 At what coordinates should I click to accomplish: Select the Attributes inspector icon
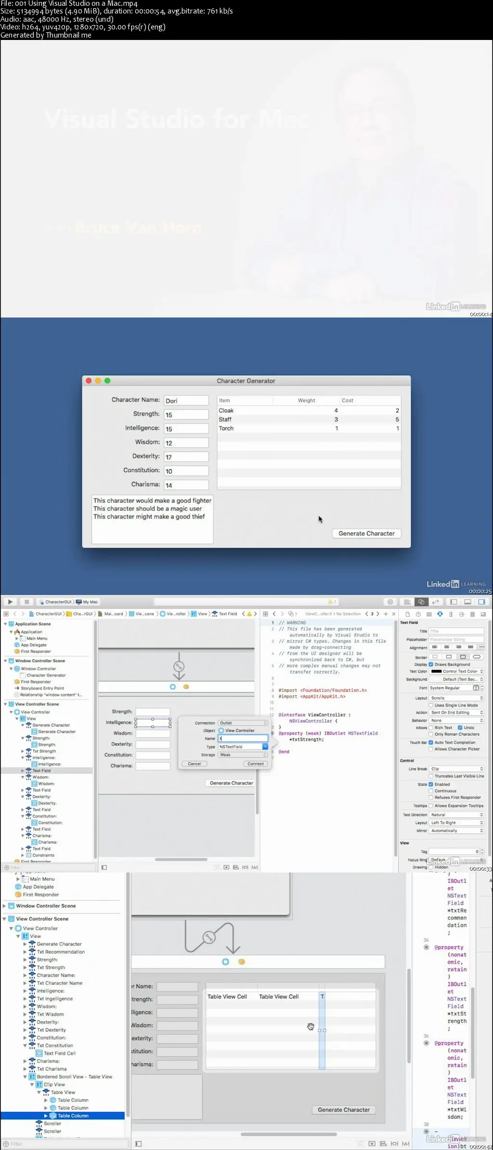[x=440, y=614]
